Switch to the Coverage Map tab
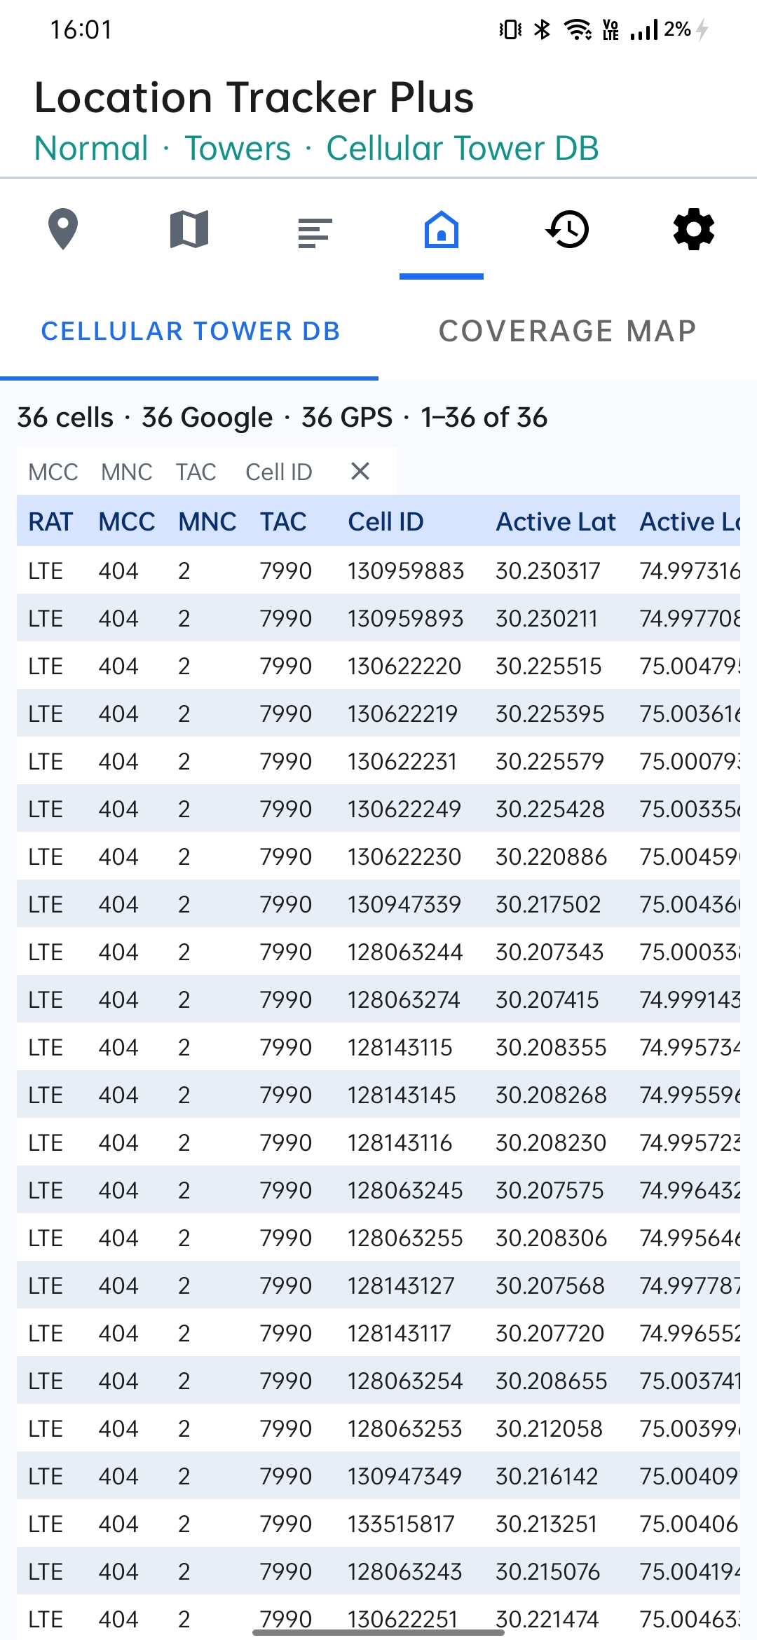Image resolution: width=757 pixels, height=1640 pixels. click(x=568, y=331)
